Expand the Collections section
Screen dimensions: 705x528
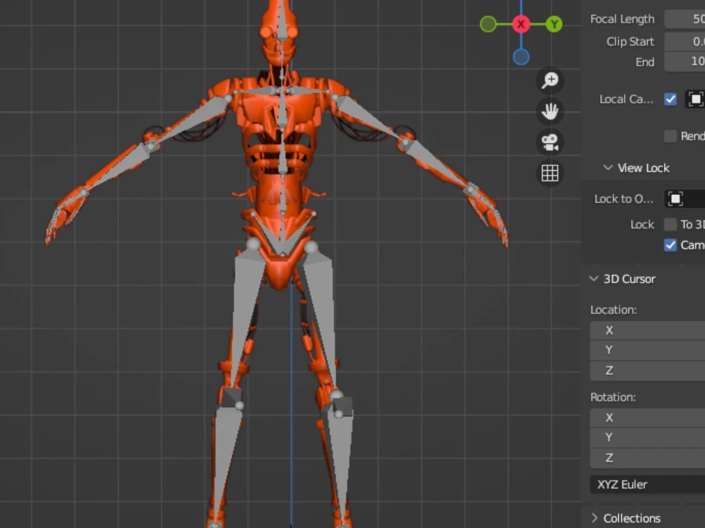coord(596,518)
